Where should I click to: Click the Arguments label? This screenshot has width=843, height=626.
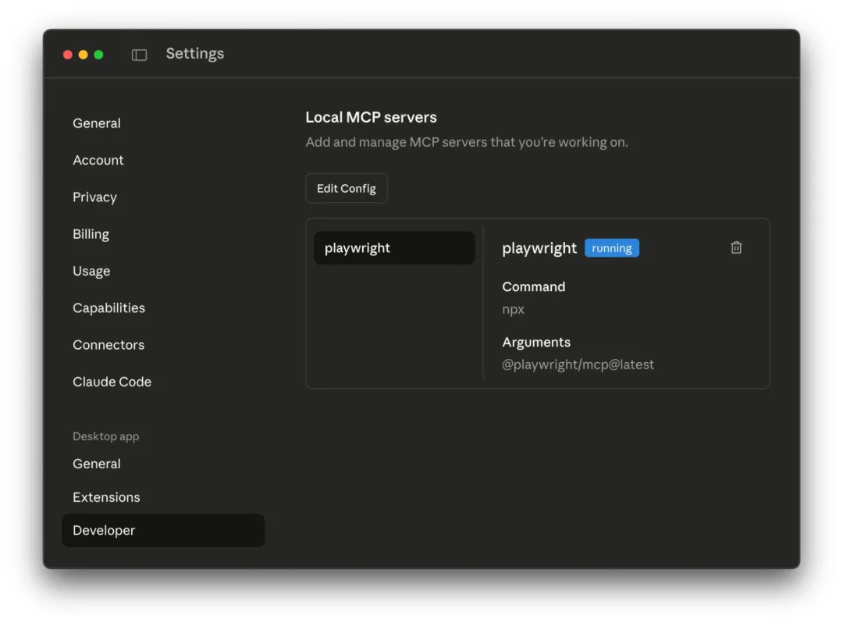click(x=536, y=342)
